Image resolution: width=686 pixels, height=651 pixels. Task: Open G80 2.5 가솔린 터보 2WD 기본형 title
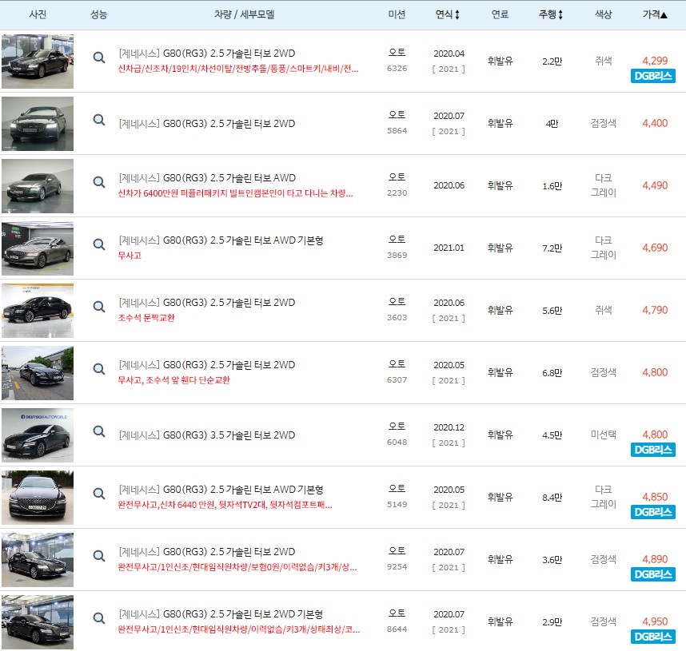[221, 614]
